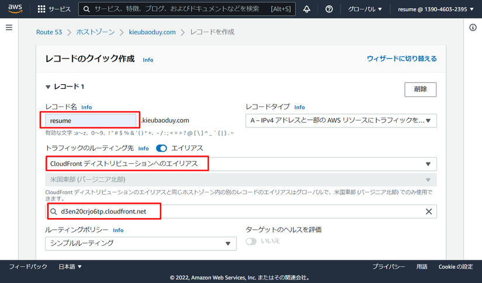Clear the CloudFront distribution field with X
Viewport: 482px width, 283px height.
point(428,211)
